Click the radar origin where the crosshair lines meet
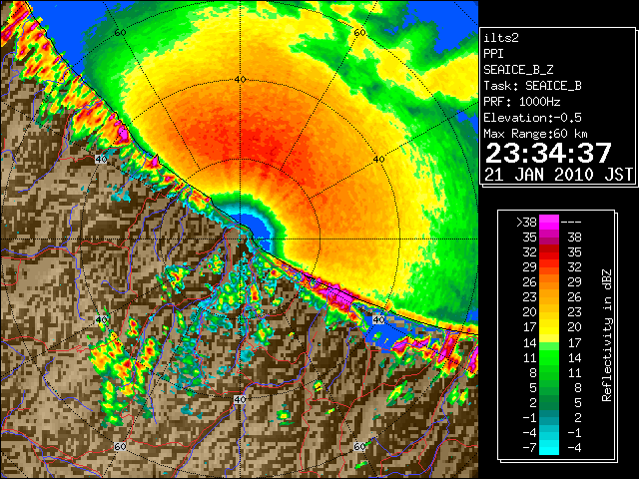This screenshot has height=479, width=639. click(x=241, y=239)
